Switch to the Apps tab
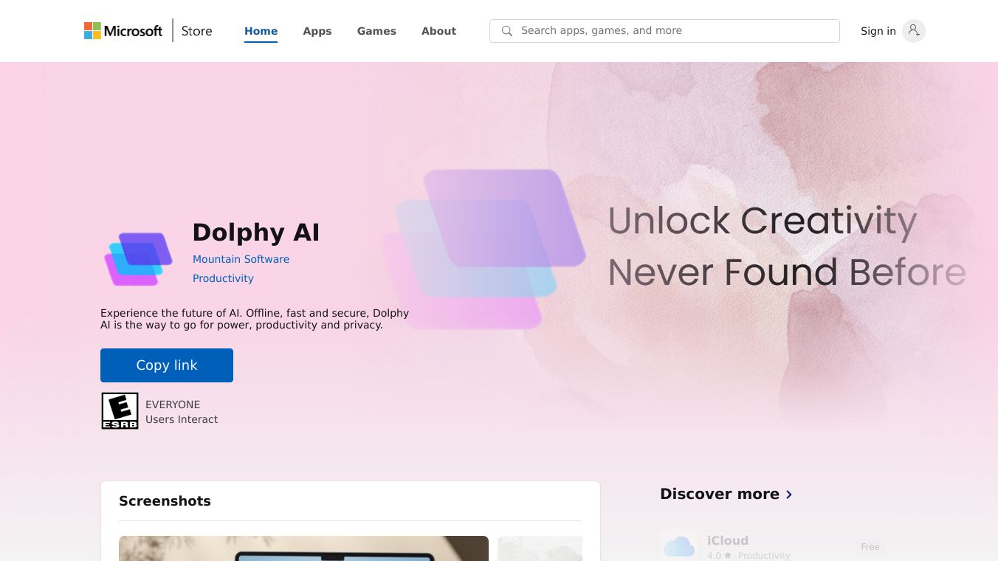Screen dimensions: 998x561 pyautogui.click(x=317, y=31)
